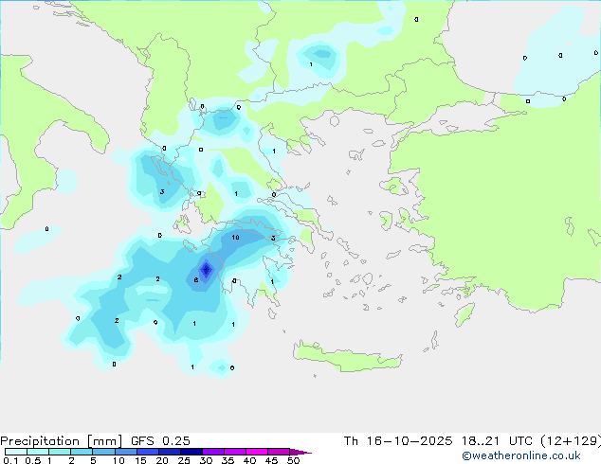Pick the 10–15 mm legend color box

pos(125,452)
